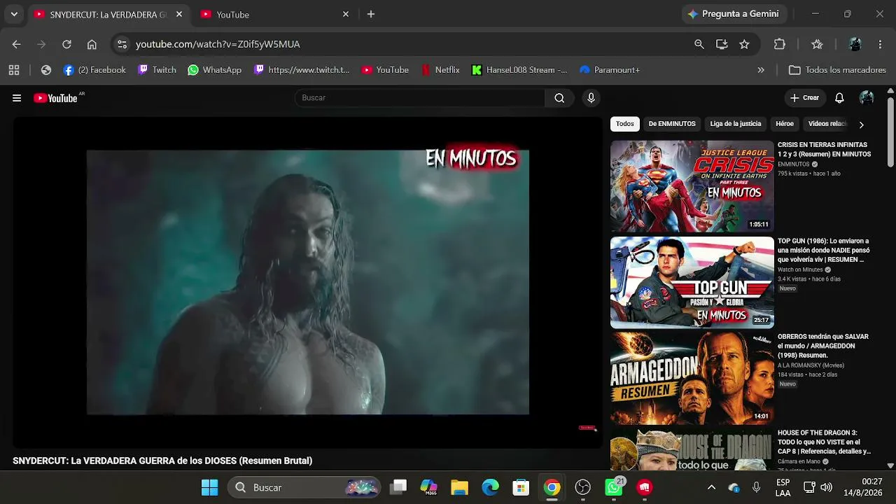View site information icon in address bar
The image size is (896, 504).
coord(122,44)
